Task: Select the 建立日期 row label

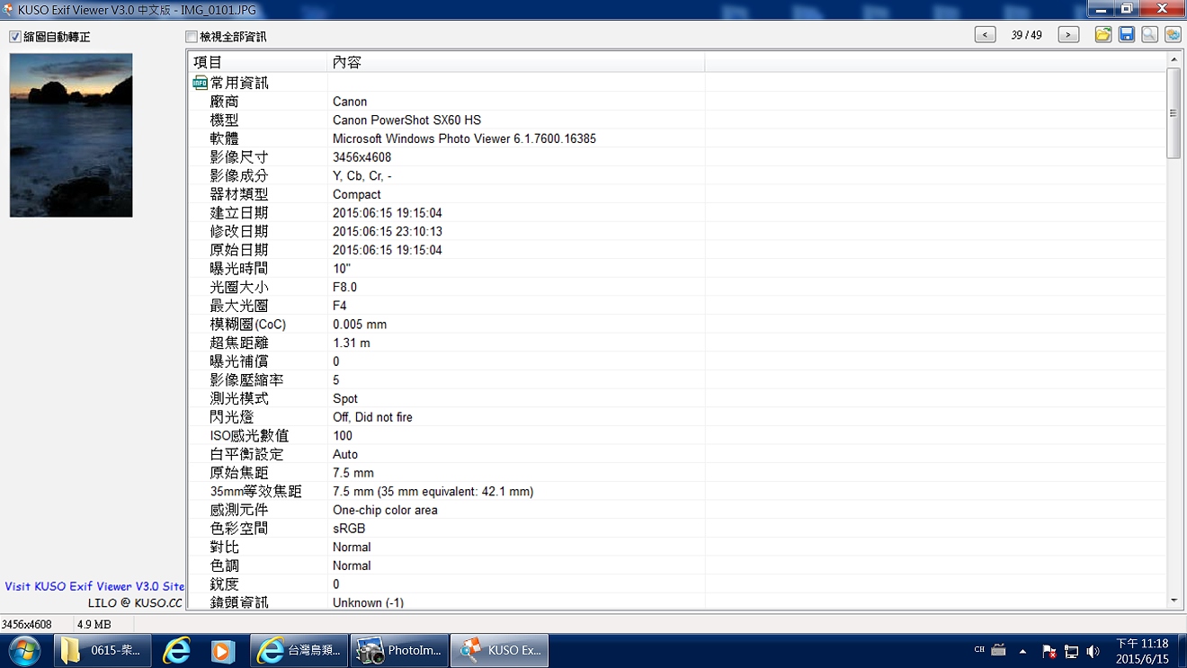Action: [238, 213]
